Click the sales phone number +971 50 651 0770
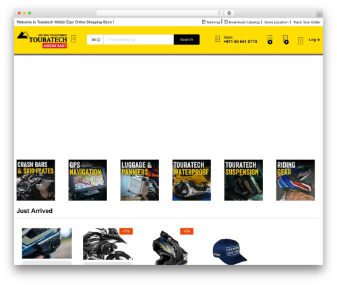 240,42
